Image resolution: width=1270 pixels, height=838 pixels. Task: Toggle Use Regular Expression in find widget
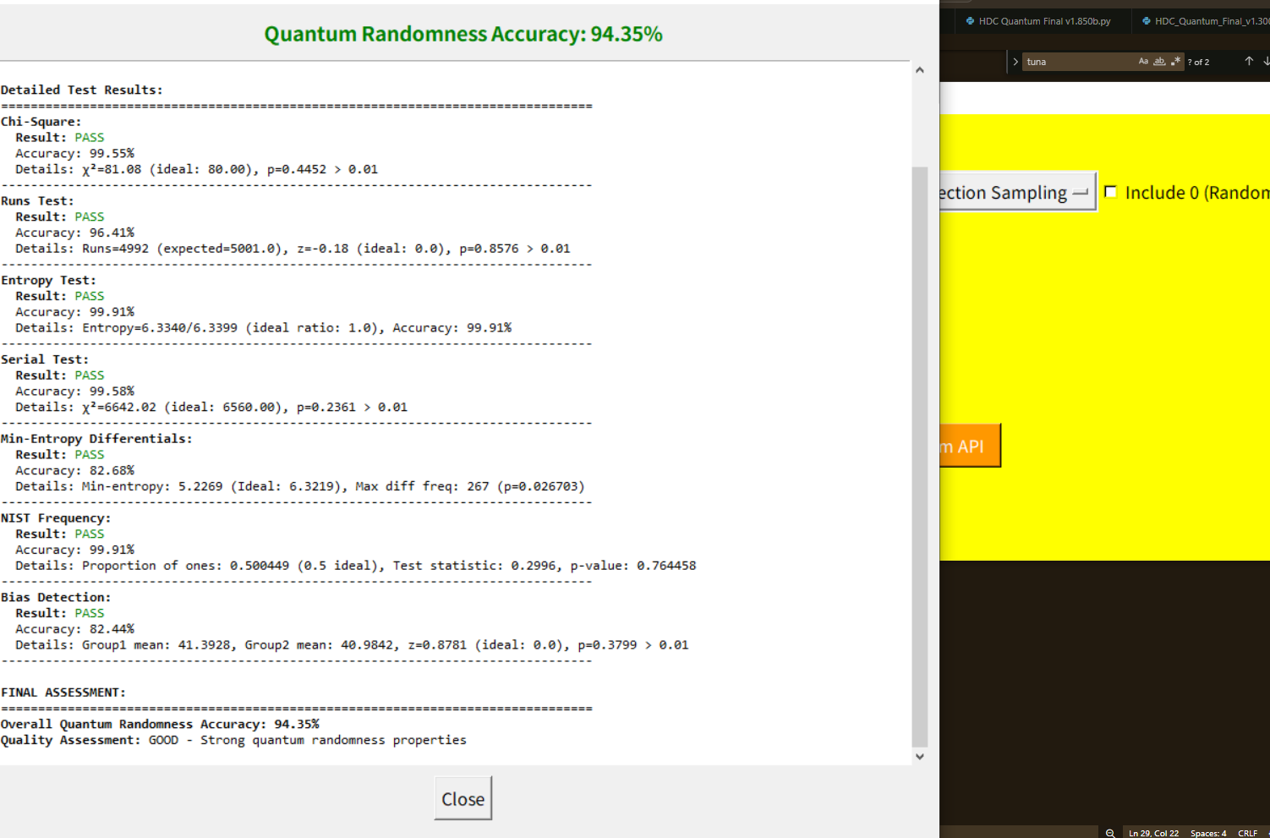[x=1175, y=62]
